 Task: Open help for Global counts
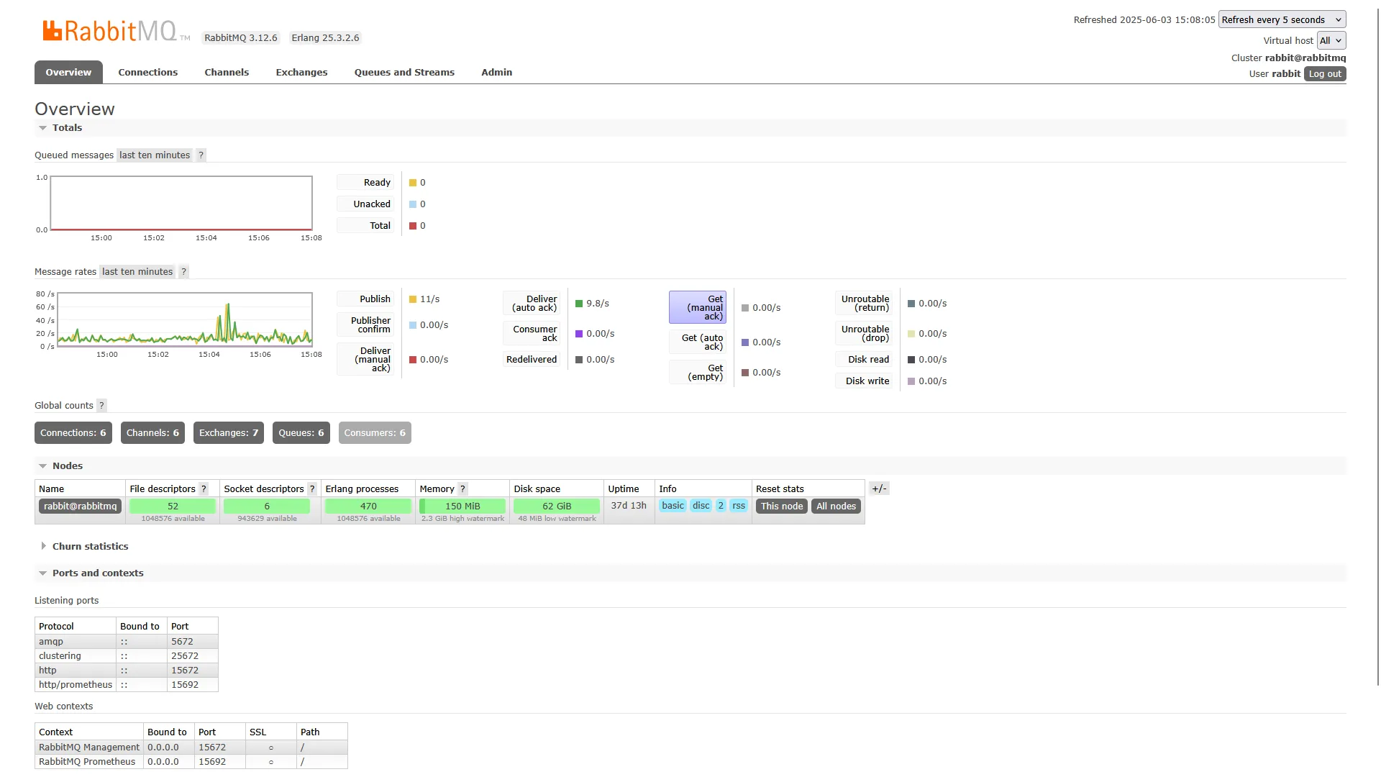[101, 406]
